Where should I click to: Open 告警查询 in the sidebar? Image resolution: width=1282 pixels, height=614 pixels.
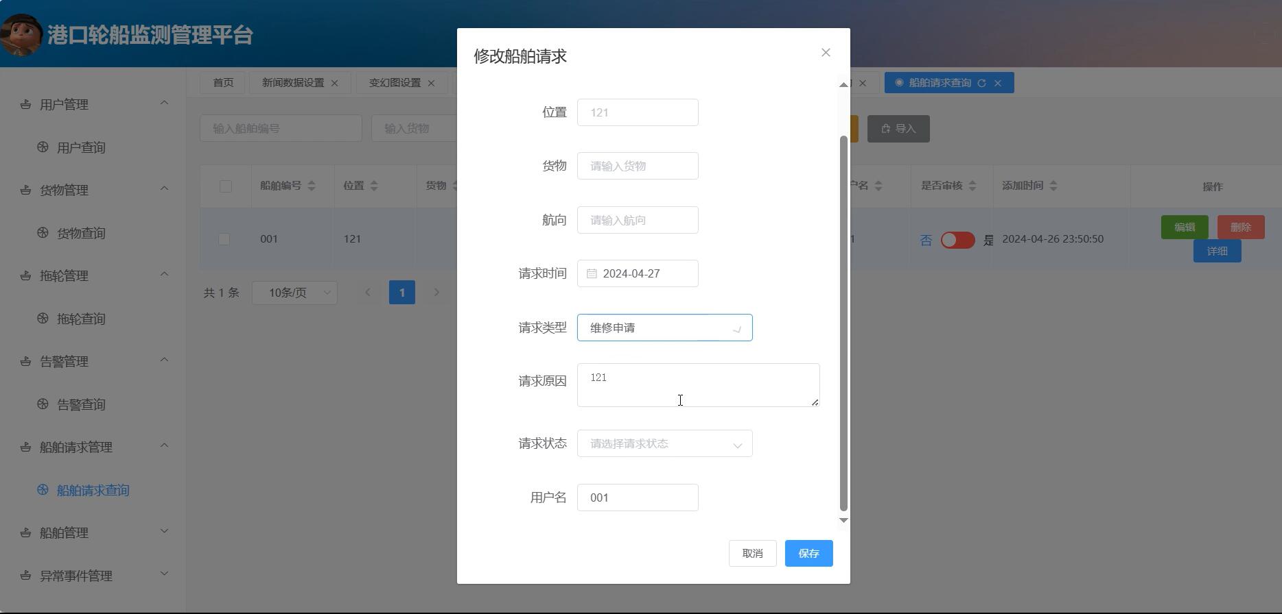(x=81, y=404)
